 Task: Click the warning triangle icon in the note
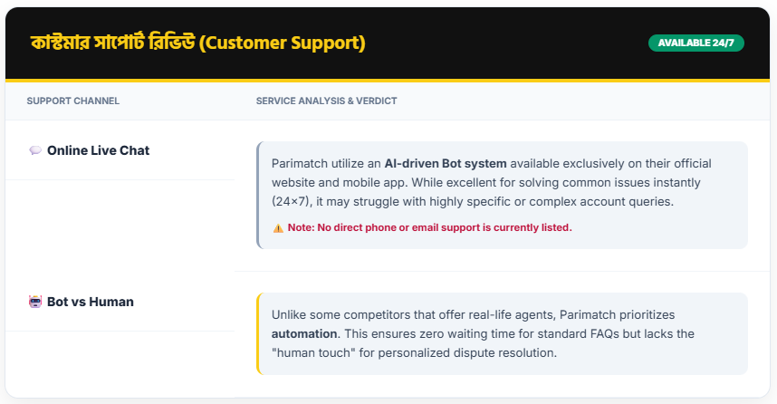[278, 228]
